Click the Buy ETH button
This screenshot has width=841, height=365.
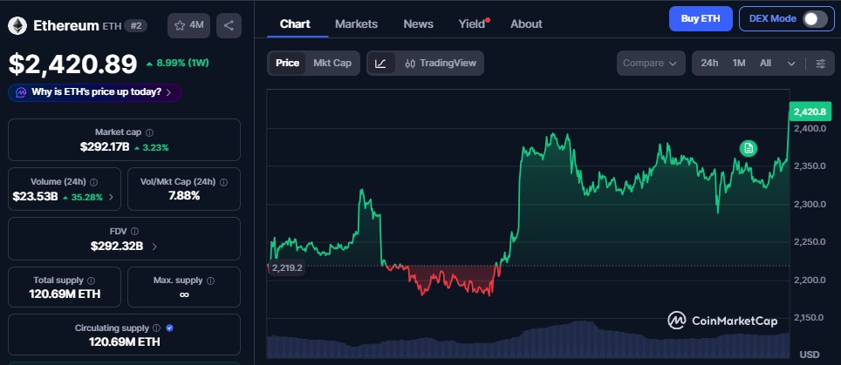click(701, 19)
